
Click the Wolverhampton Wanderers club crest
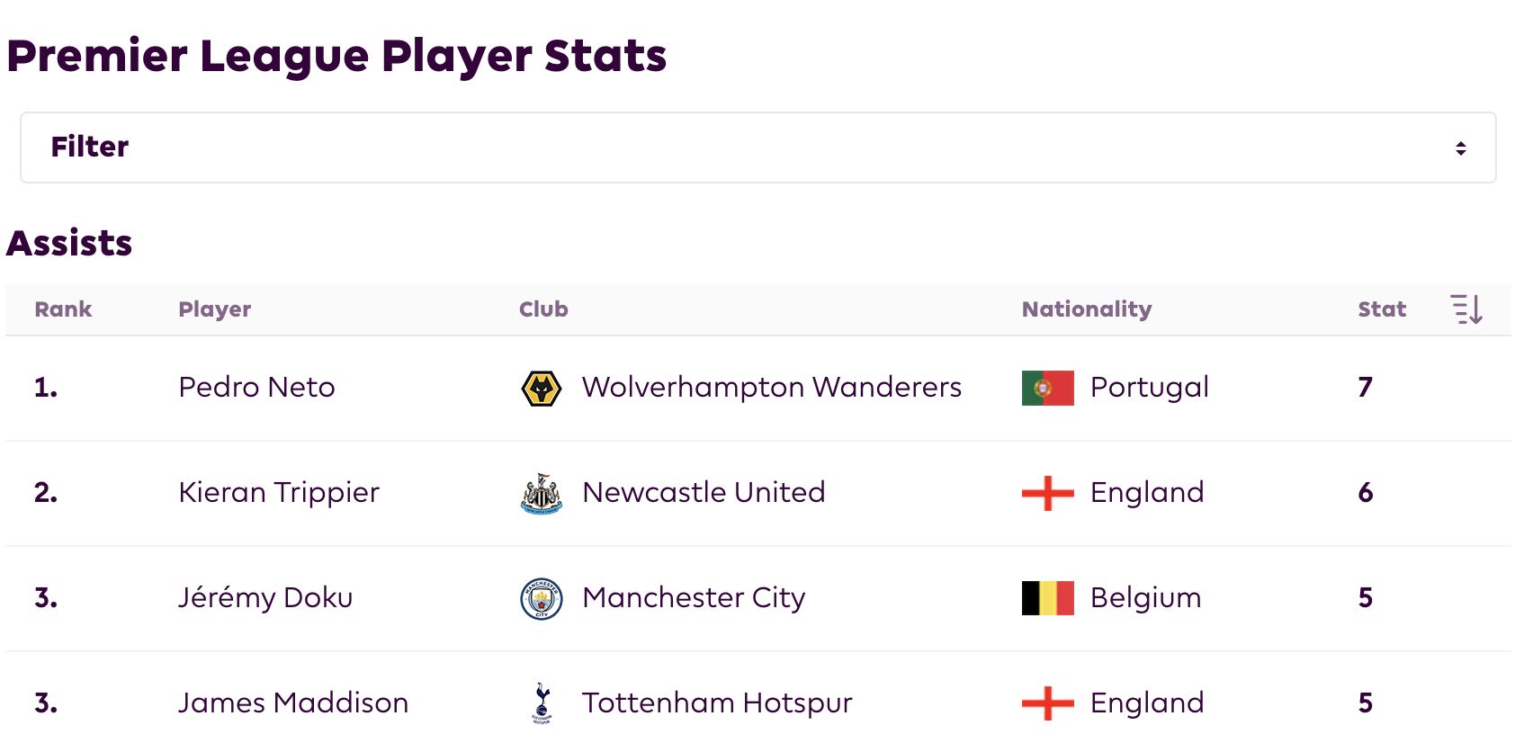click(542, 389)
